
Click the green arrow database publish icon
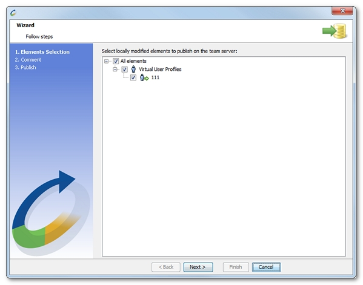click(335, 31)
